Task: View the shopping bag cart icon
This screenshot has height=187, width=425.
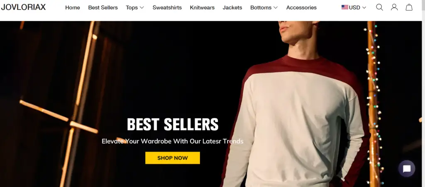Action: 409,7
